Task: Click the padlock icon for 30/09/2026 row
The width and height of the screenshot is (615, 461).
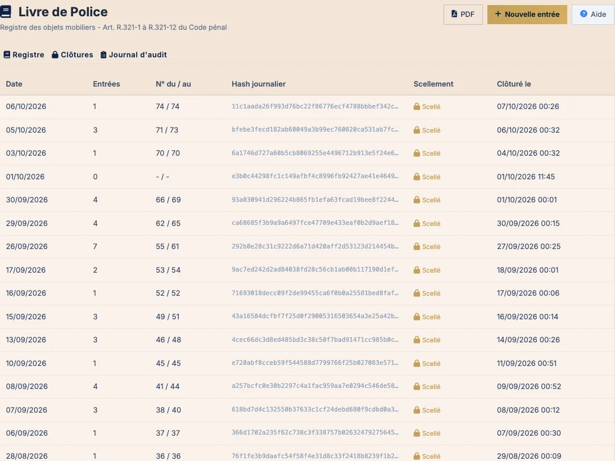Action: click(x=417, y=200)
